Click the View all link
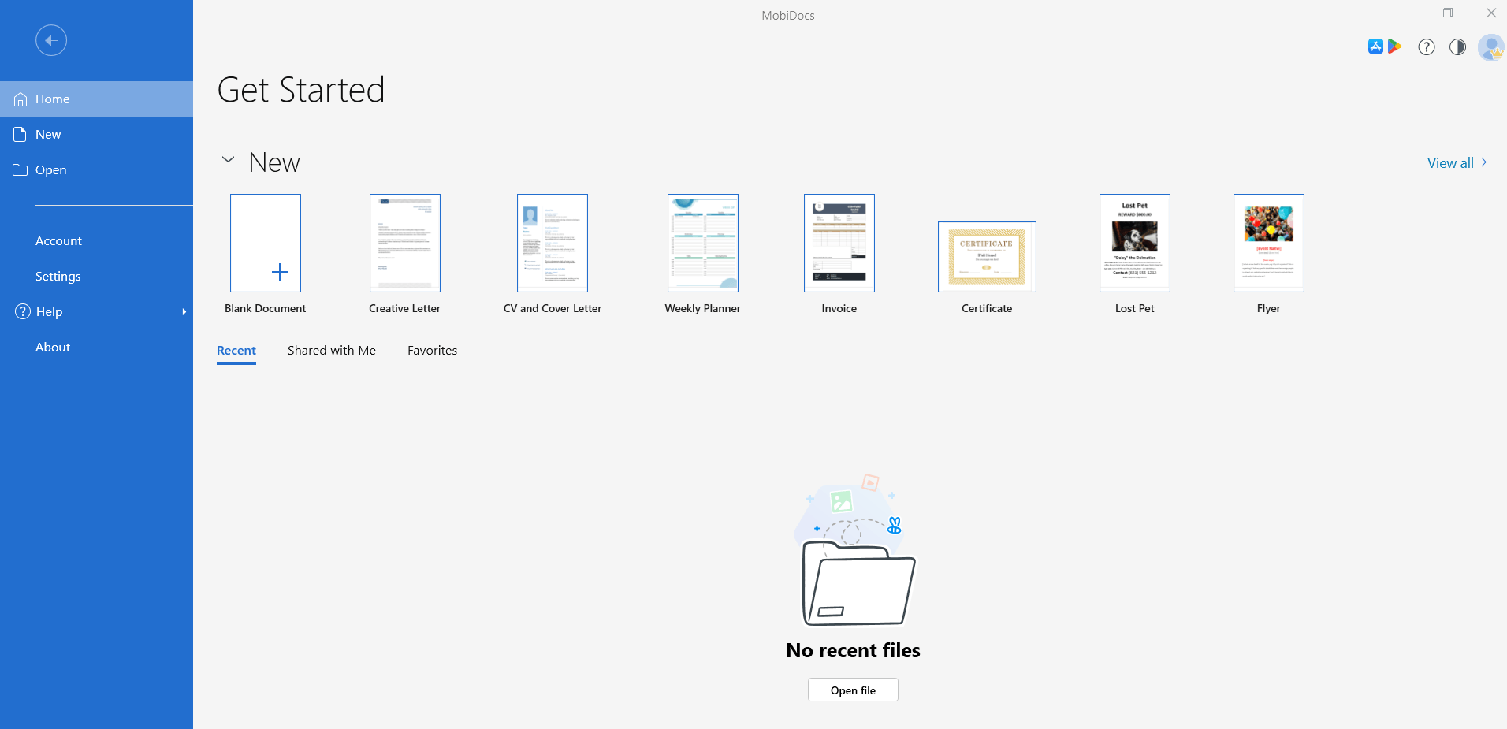Screen dimensions: 1507x729 1450,163
